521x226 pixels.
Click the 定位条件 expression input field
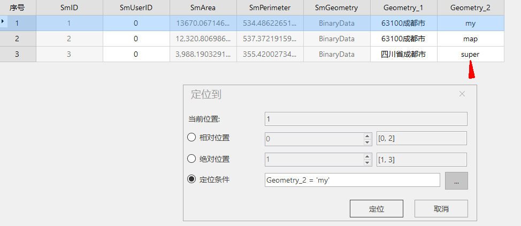(352, 180)
